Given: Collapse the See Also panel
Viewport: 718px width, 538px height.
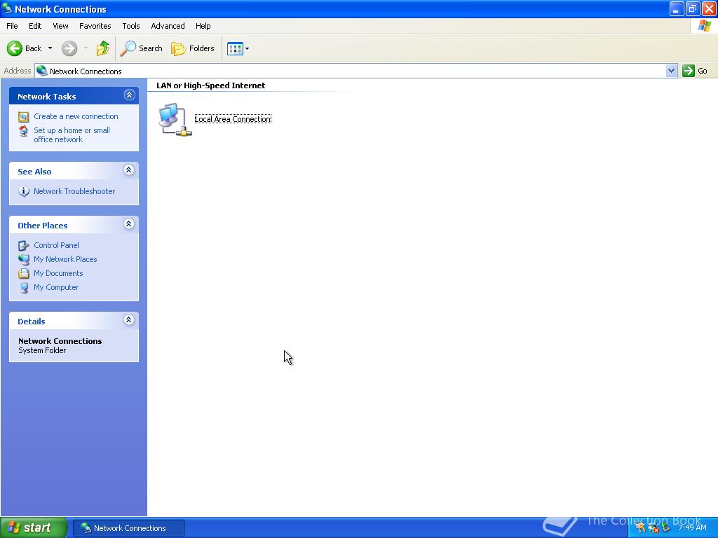Looking at the screenshot, I should tap(129, 170).
